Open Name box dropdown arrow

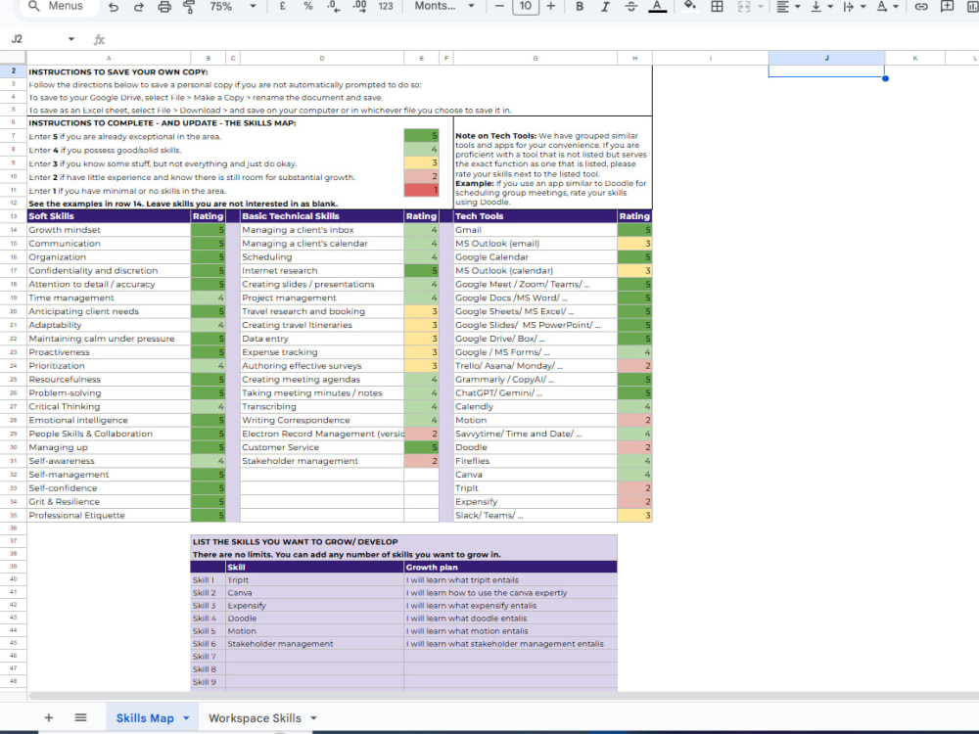click(x=71, y=39)
